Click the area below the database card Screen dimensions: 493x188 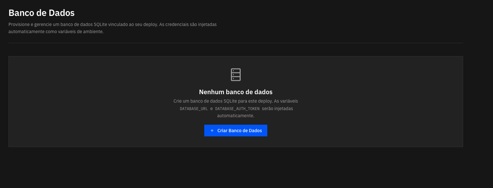coord(236,166)
